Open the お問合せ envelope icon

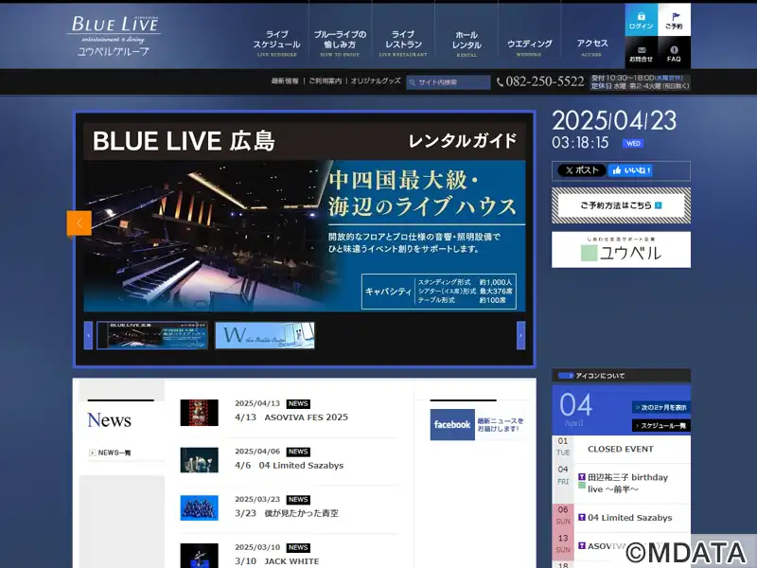point(642,53)
